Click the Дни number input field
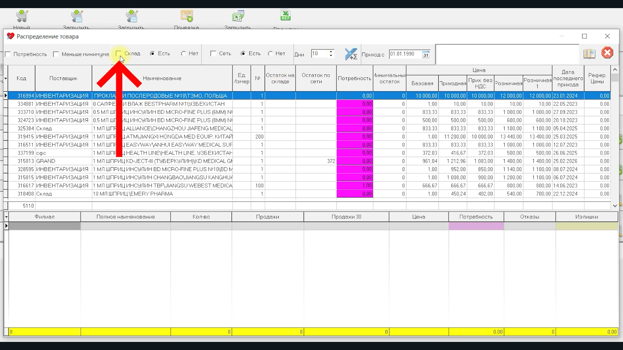Image resolution: width=623 pixels, height=350 pixels. click(320, 54)
